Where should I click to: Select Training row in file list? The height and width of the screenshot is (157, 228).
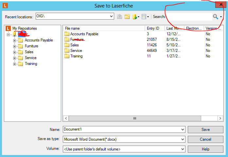coord(143,56)
